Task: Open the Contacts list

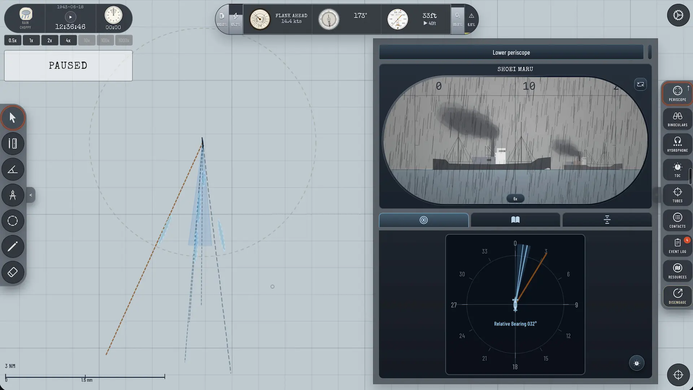Action: tap(677, 221)
